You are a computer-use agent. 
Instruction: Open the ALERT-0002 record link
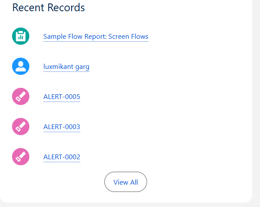62,157
